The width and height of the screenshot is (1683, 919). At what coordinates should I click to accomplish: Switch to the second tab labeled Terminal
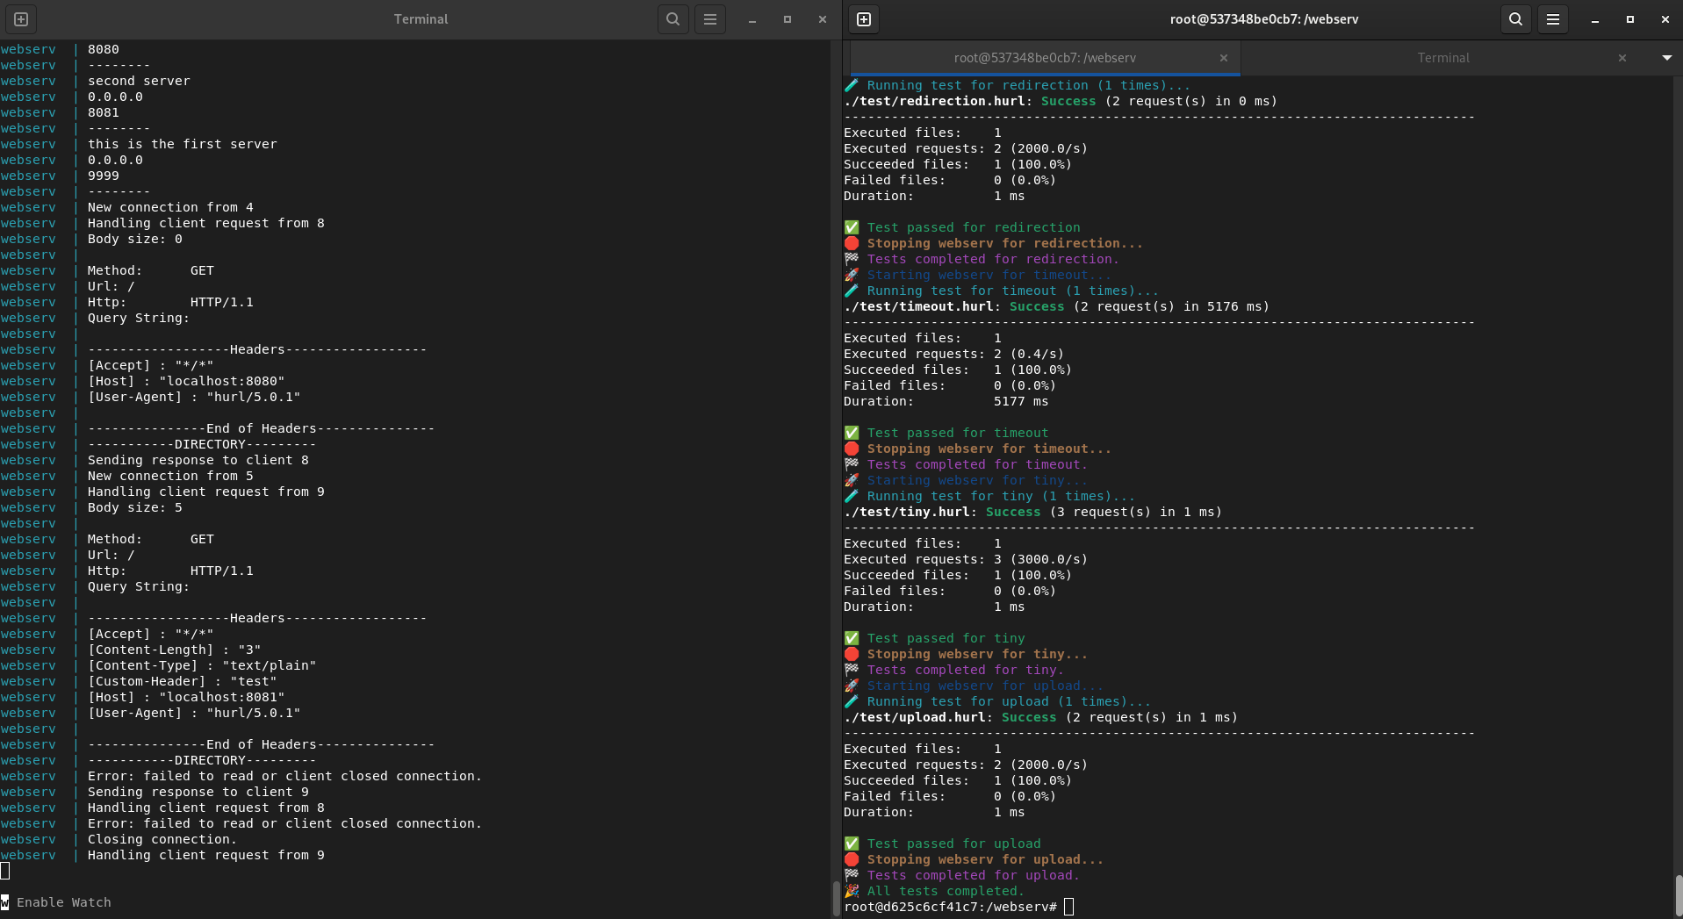click(x=1442, y=58)
